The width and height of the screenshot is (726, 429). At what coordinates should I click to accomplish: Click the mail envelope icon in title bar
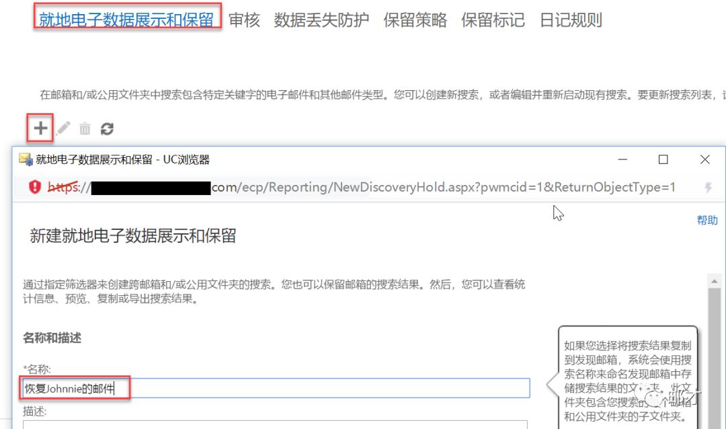tap(26, 159)
